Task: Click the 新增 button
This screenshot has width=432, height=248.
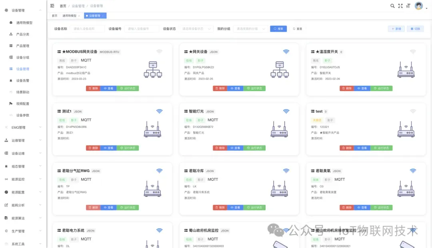Action: [396, 29]
